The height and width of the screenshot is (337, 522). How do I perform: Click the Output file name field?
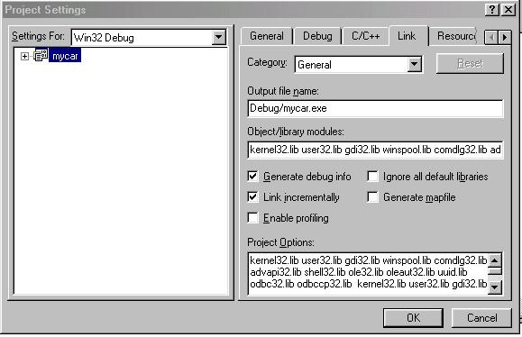pyautogui.click(x=376, y=108)
